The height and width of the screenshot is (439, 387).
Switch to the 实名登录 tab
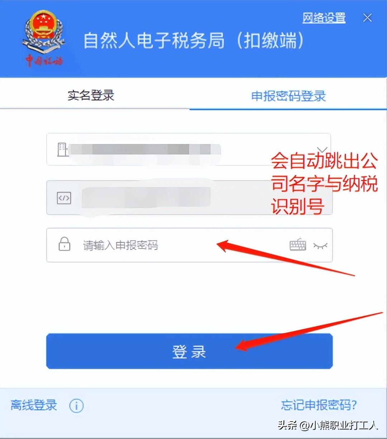point(91,95)
